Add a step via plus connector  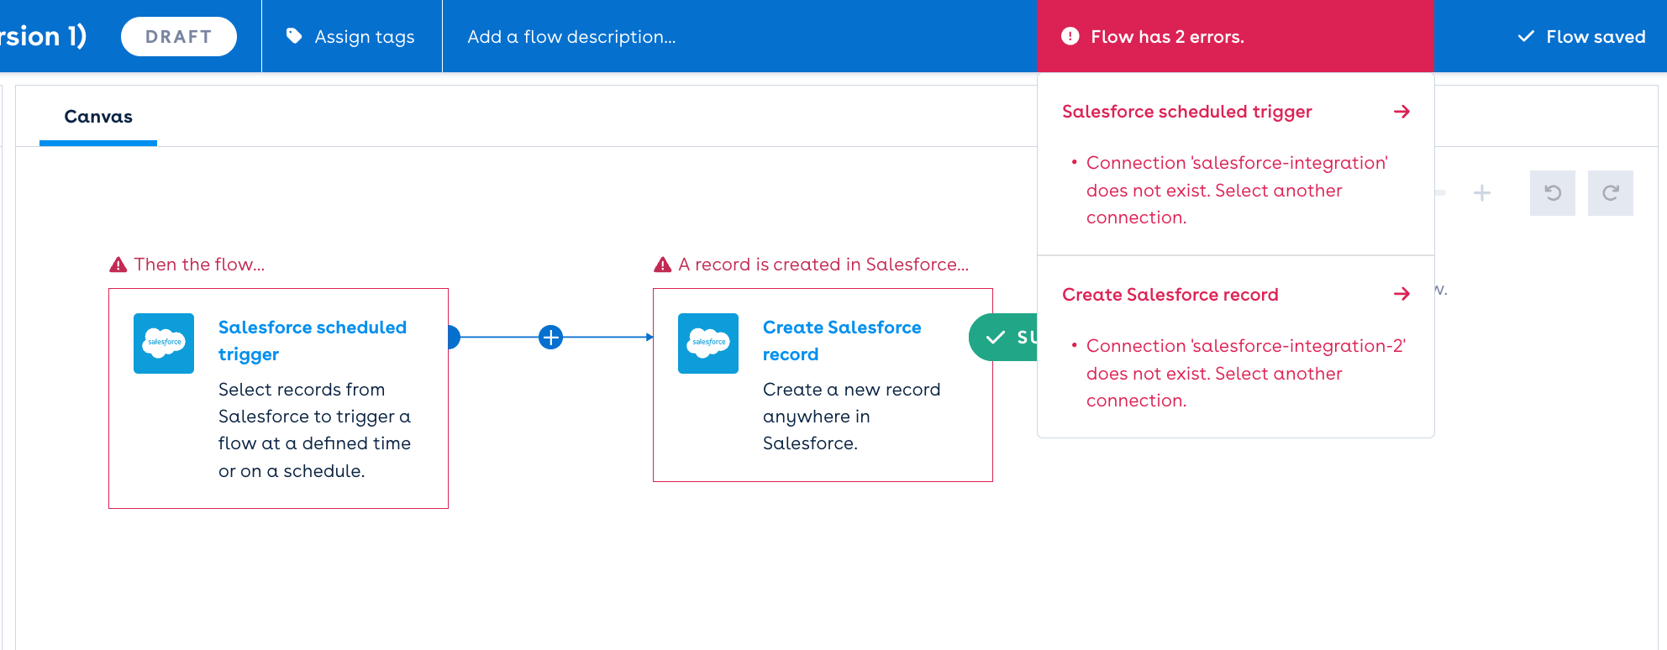coord(550,338)
